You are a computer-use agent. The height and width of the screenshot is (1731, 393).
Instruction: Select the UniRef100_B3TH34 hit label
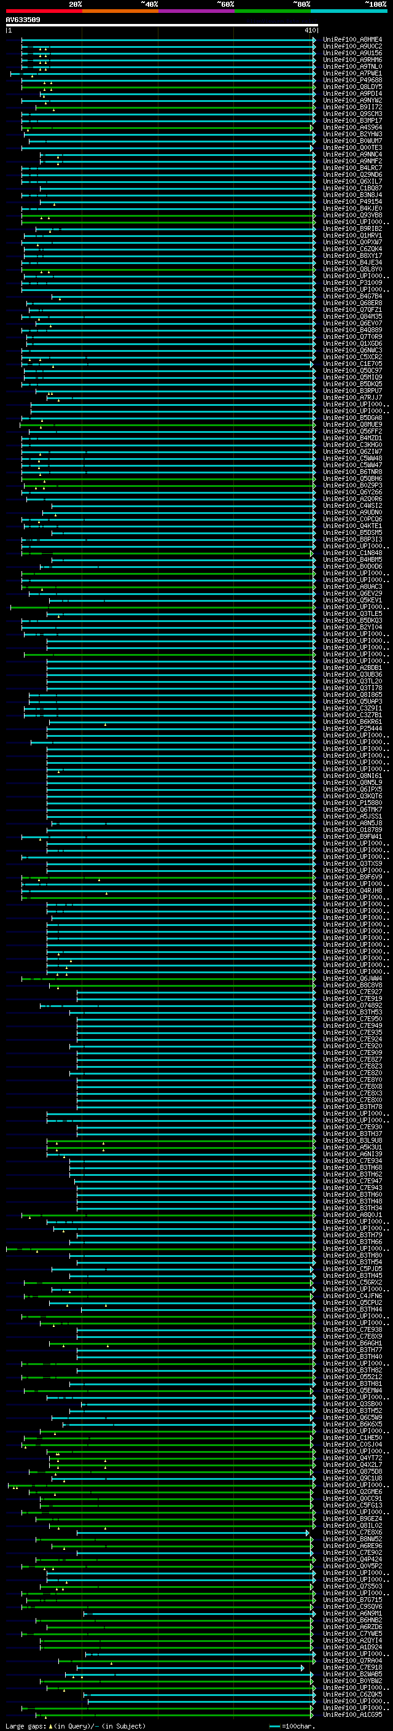tap(352, 1208)
